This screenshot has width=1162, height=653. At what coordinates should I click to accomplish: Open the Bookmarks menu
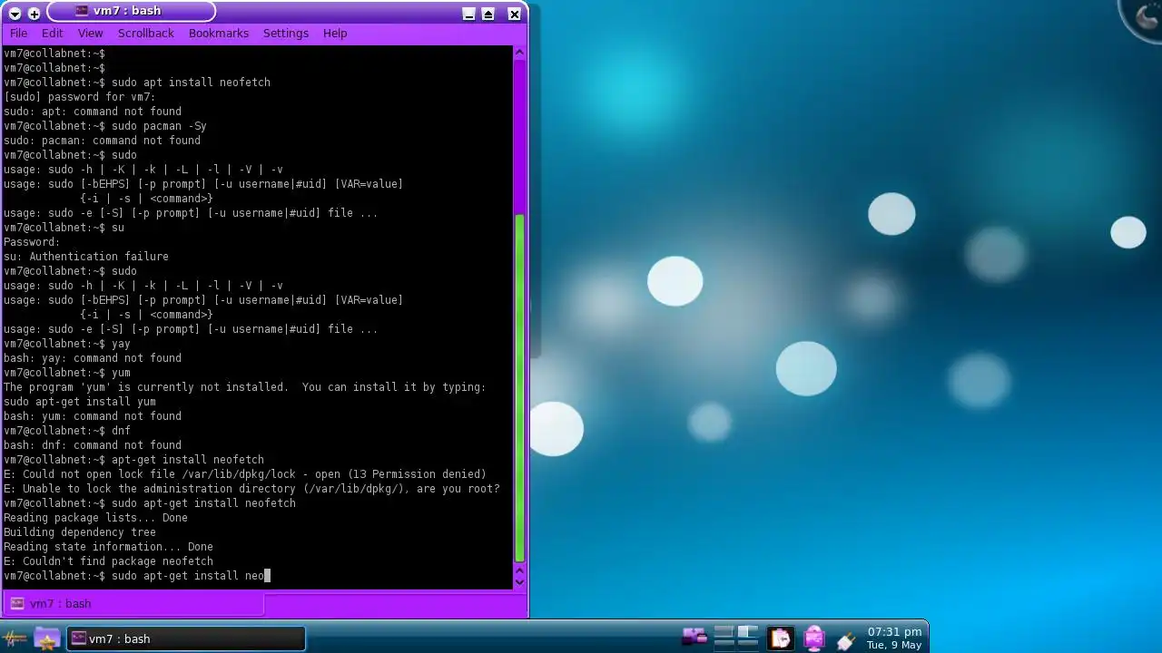(218, 33)
